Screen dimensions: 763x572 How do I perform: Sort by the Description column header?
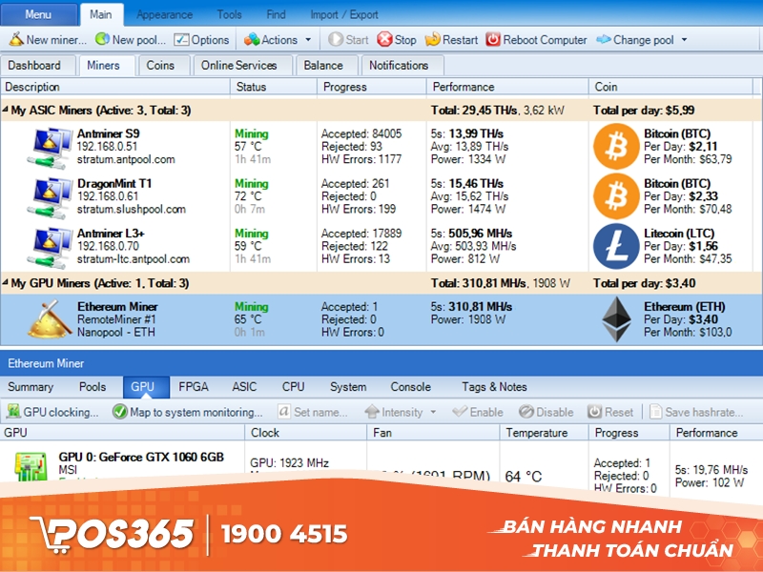[115, 87]
